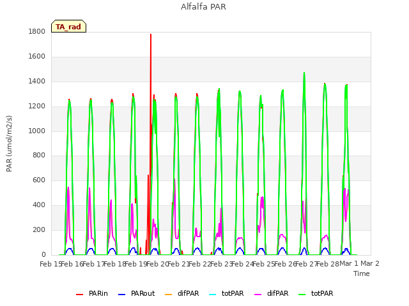
Task: Click the Mar 2 x-axis tick label
Action: (370, 263)
